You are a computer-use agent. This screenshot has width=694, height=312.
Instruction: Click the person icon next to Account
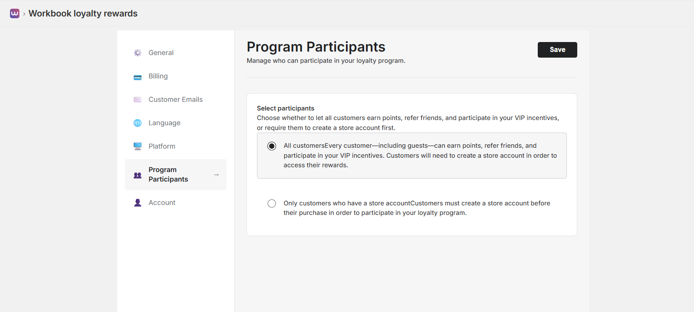(x=137, y=202)
